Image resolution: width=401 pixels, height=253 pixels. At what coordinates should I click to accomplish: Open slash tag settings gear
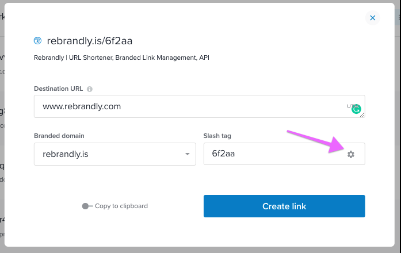click(350, 154)
